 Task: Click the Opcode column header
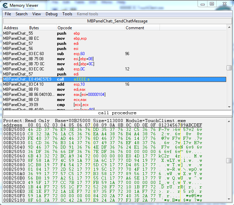click(65, 28)
